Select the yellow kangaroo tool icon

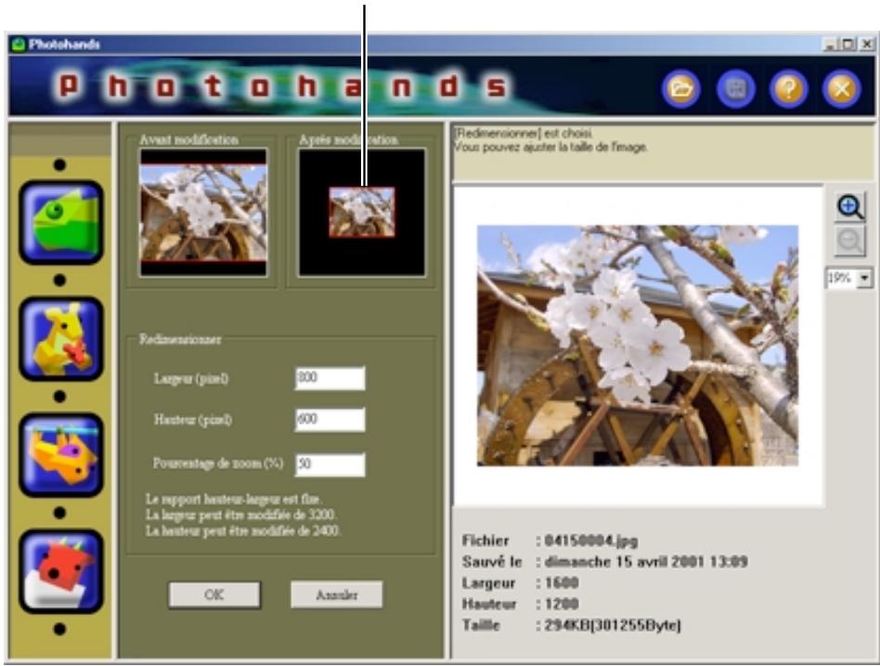click(61, 339)
